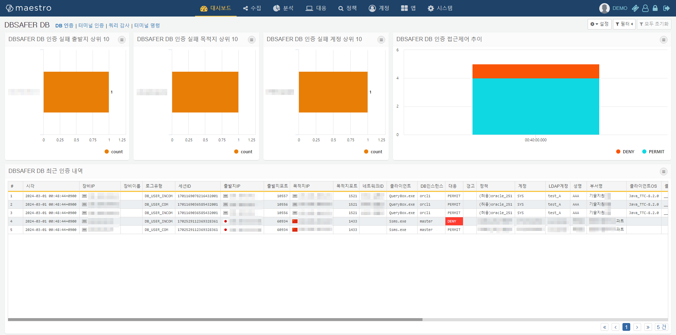Click the cyan PERMIT bar segment

536,107
